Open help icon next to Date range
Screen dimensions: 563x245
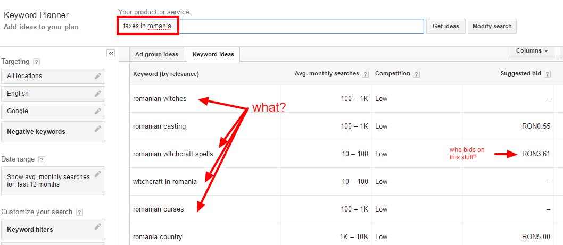coord(42,159)
